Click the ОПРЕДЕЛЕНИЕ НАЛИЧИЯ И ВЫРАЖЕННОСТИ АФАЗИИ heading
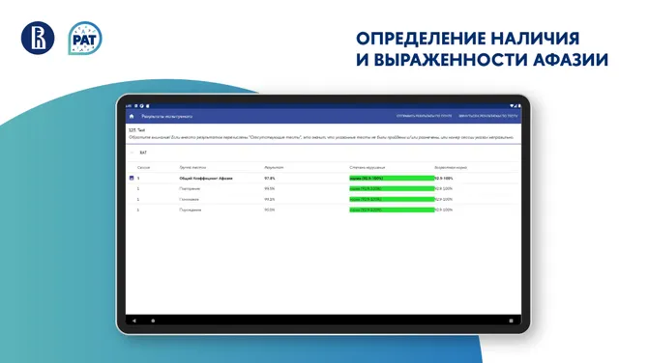648x363 pixels. [482, 49]
